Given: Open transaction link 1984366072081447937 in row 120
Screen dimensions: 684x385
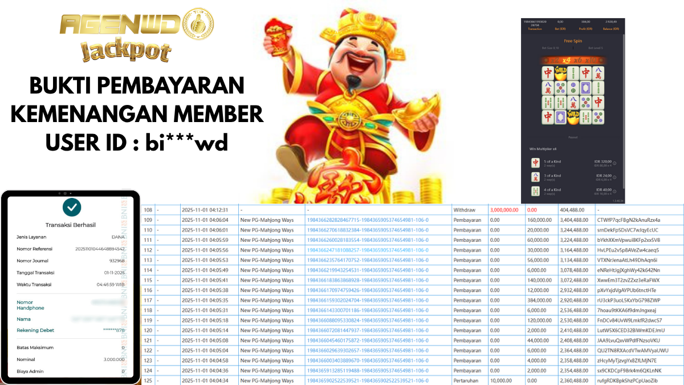Looking at the screenshot, I should [x=368, y=330].
